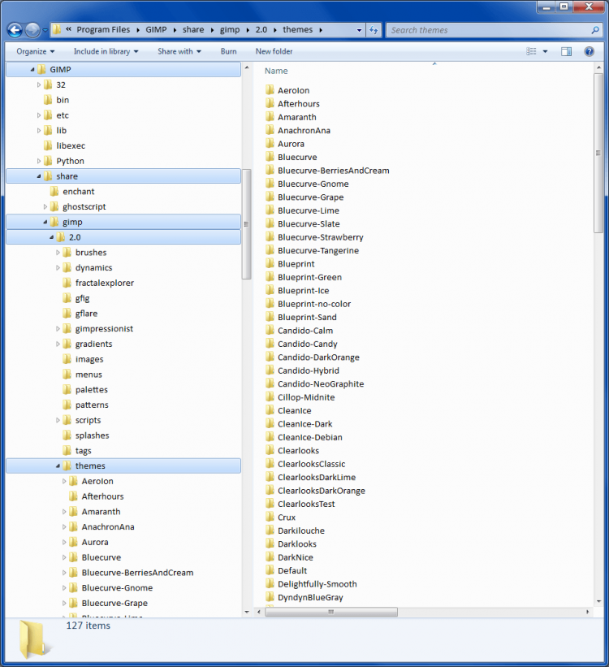
Task: Expand the Python folder tree node
Action: (x=38, y=161)
